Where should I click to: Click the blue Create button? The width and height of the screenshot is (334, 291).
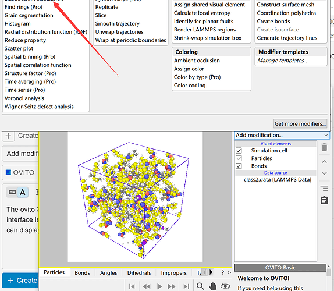click(x=20, y=281)
